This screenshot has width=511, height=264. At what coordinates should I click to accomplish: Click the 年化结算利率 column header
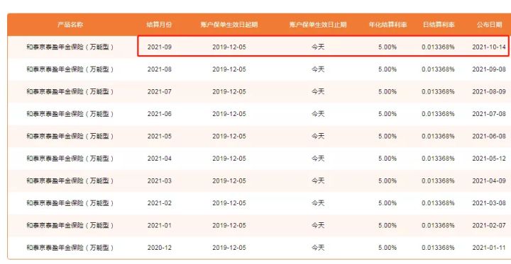388,24
